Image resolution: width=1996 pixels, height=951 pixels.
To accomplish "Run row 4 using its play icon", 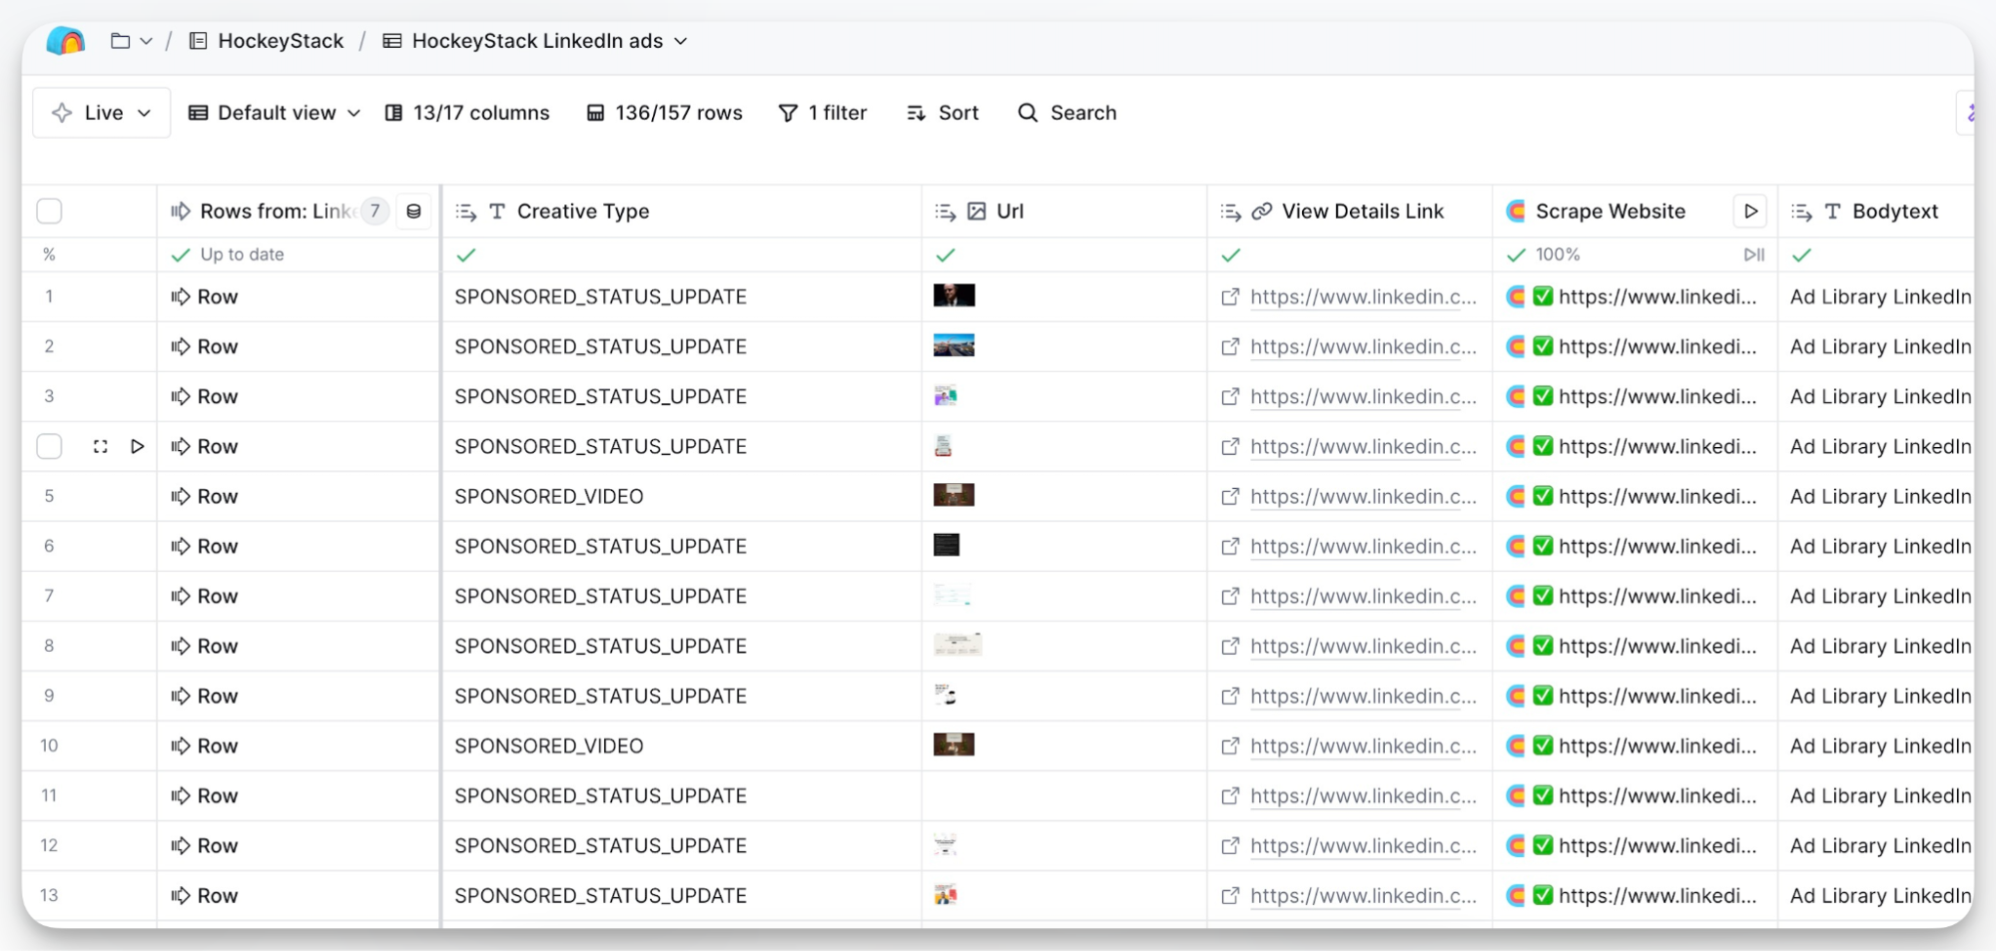I will click(x=137, y=446).
